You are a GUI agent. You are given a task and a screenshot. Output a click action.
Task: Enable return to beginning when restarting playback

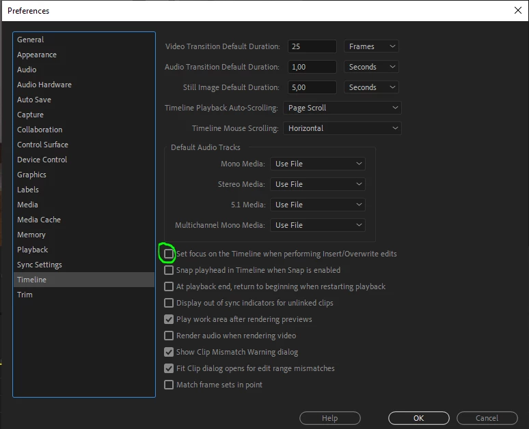click(x=169, y=286)
